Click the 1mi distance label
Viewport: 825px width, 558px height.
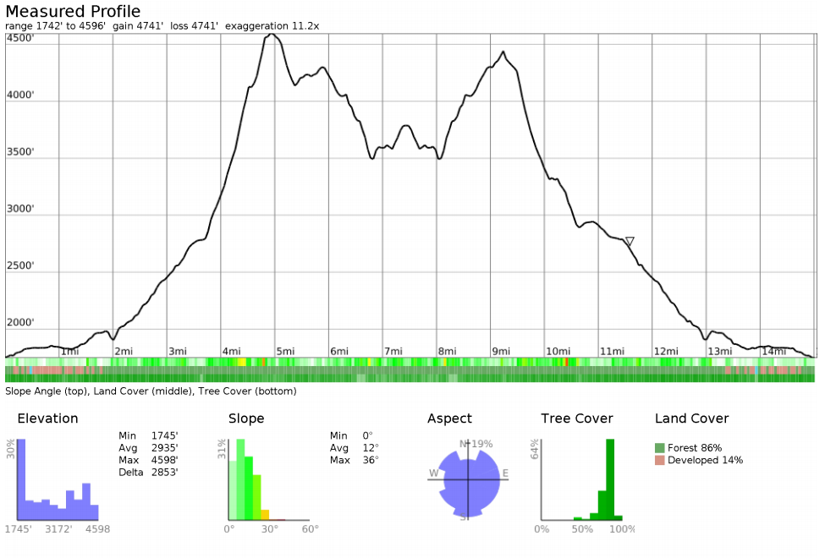click(x=69, y=352)
